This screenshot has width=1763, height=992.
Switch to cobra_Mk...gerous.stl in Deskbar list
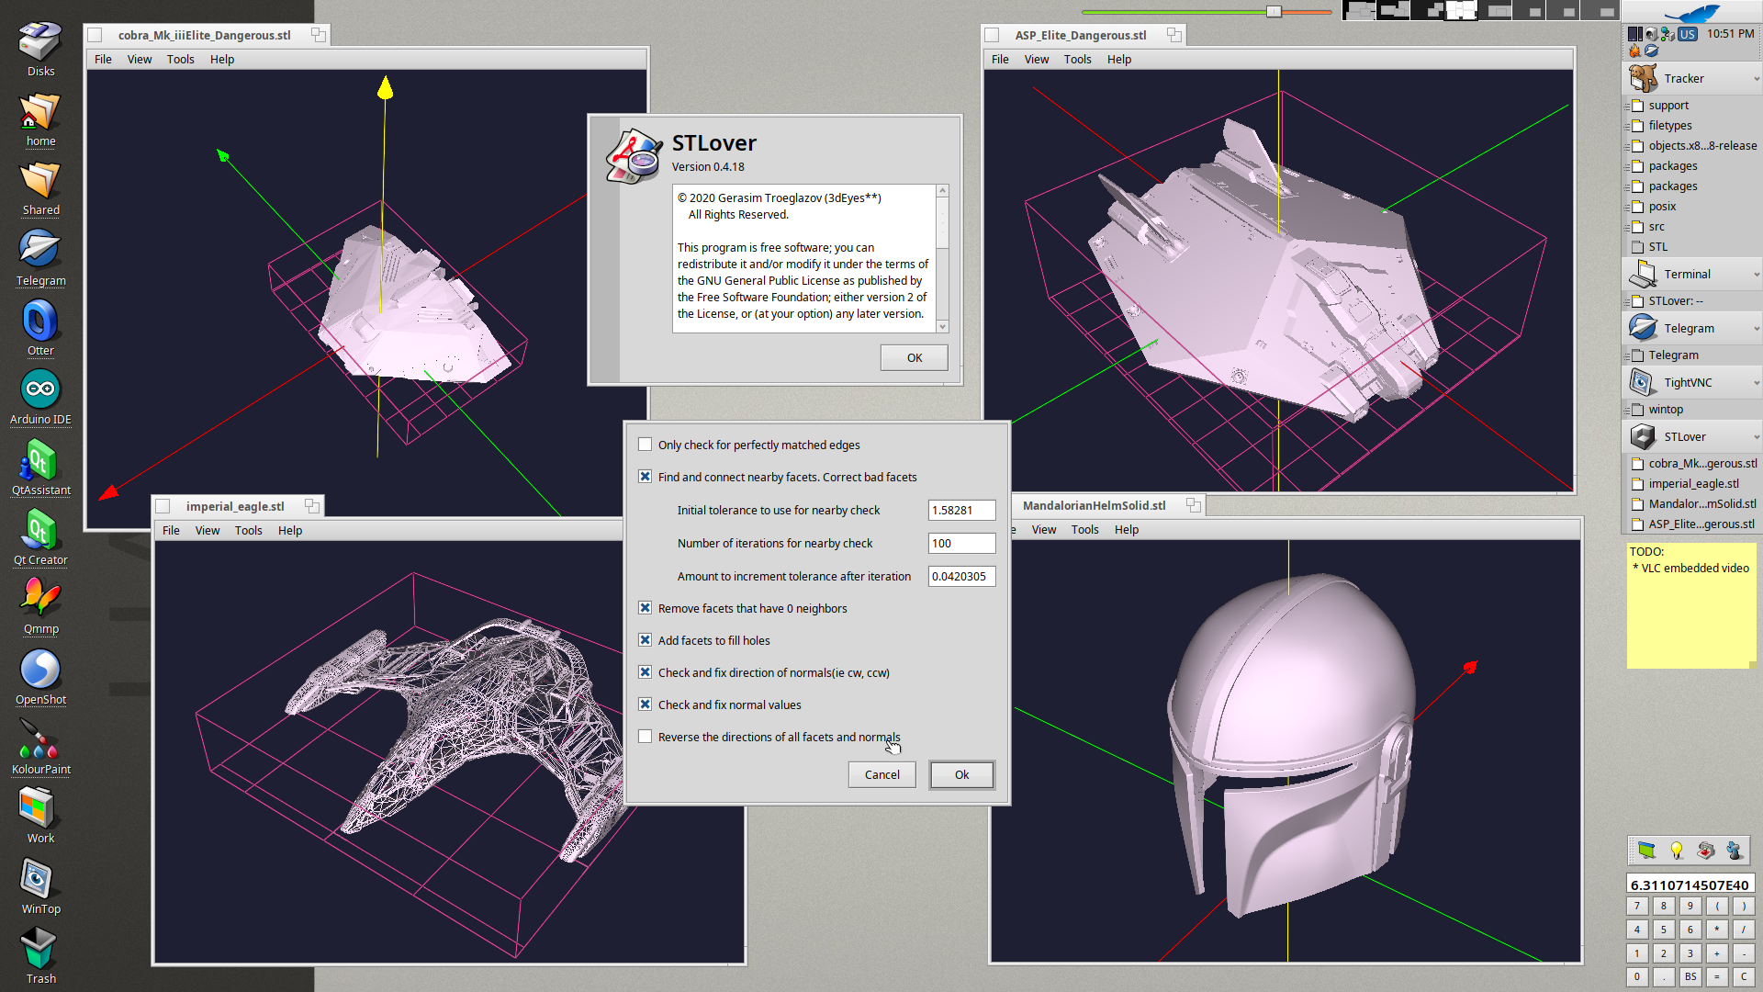pyautogui.click(x=1694, y=464)
